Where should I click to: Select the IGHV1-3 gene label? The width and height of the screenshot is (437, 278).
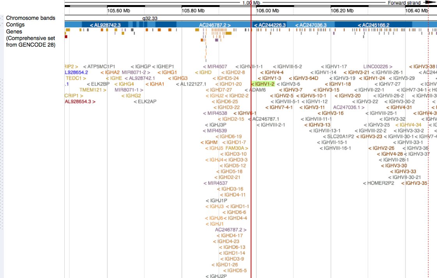(269, 78)
